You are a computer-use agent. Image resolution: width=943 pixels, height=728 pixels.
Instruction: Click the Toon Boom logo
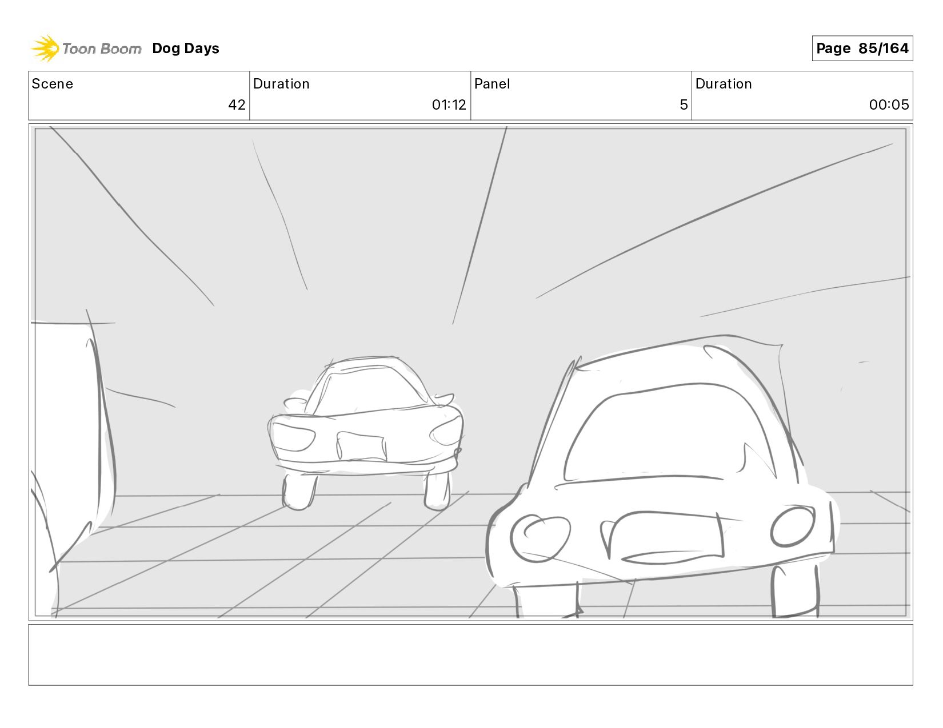pos(86,49)
